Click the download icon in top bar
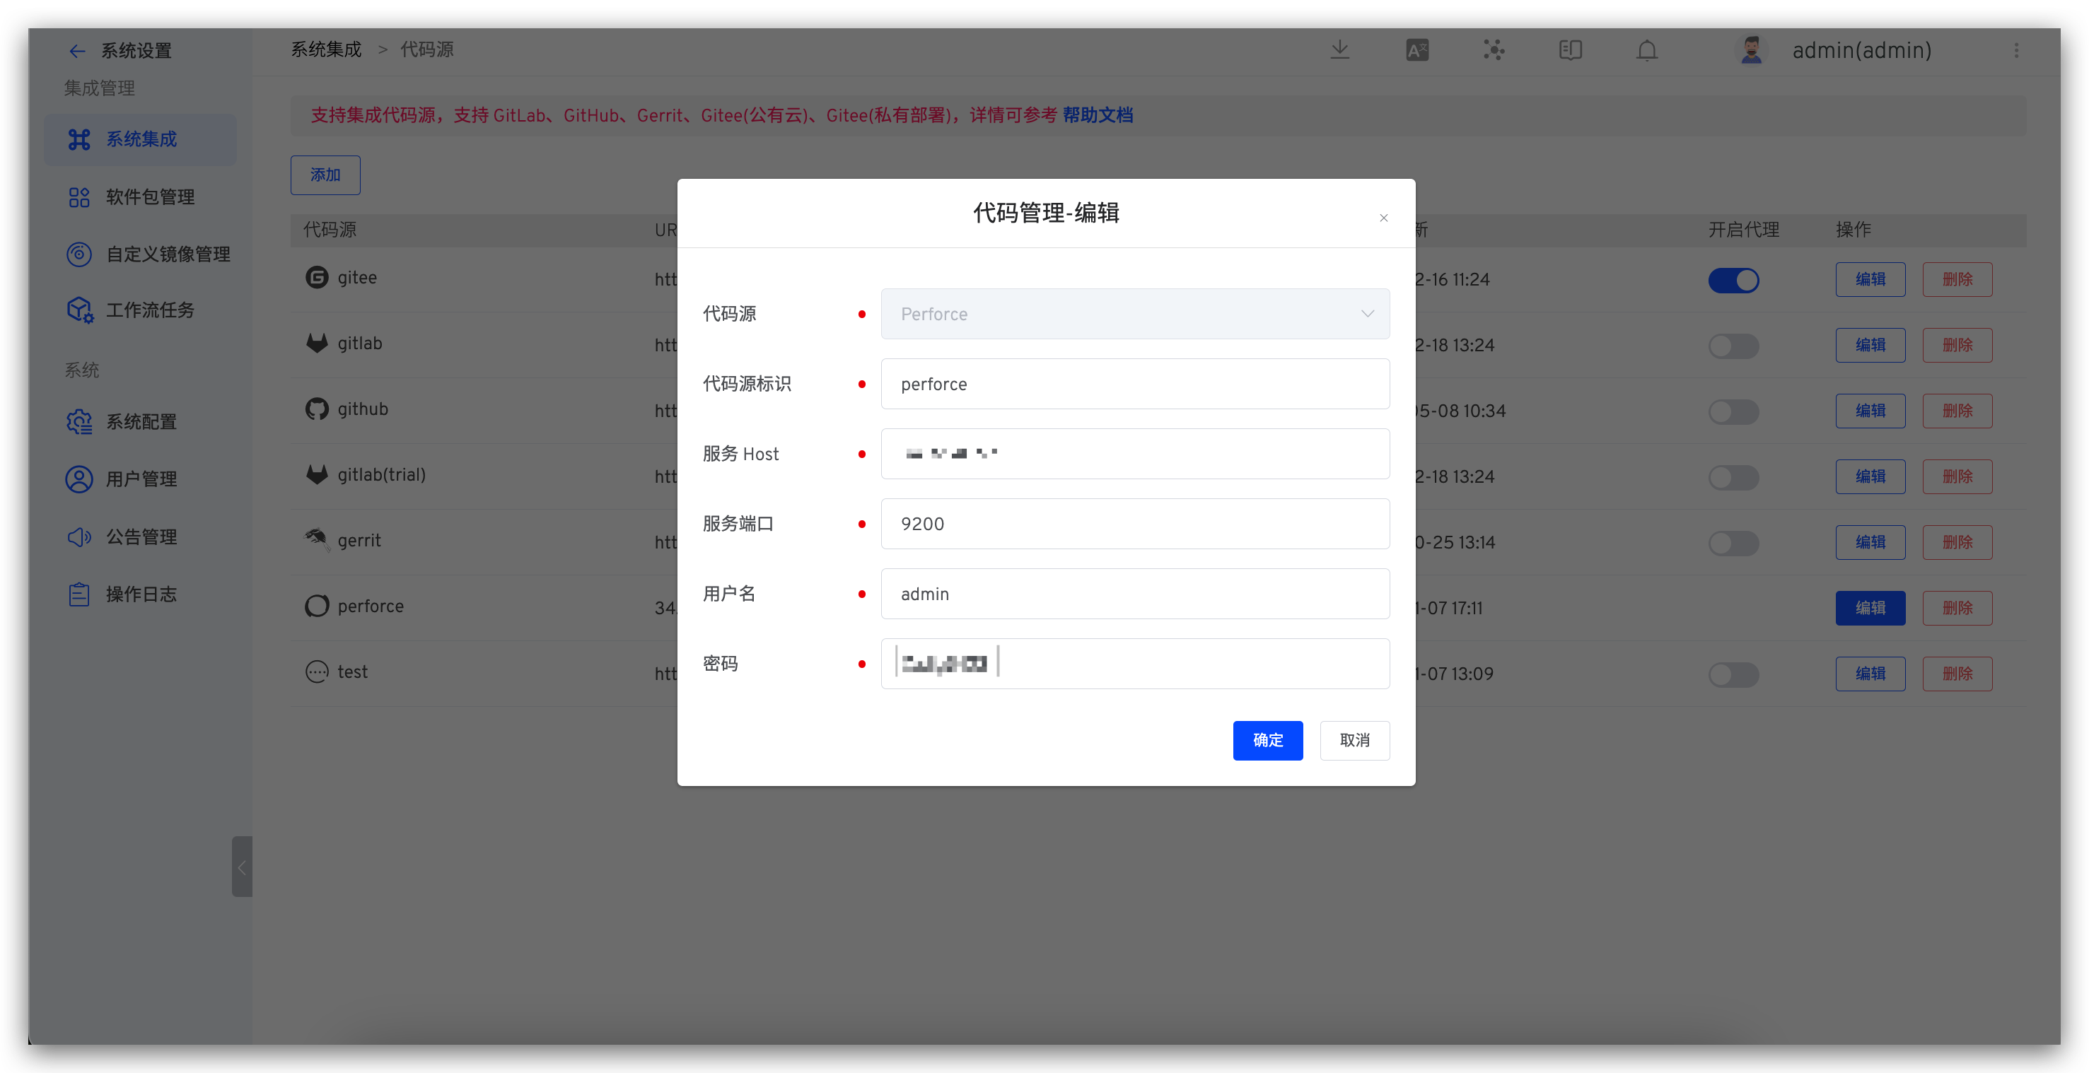The image size is (2089, 1073). 1339,50
